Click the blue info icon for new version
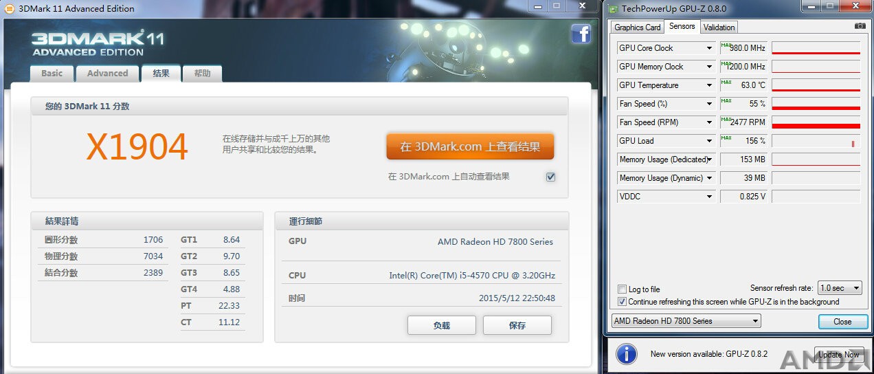 626,355
